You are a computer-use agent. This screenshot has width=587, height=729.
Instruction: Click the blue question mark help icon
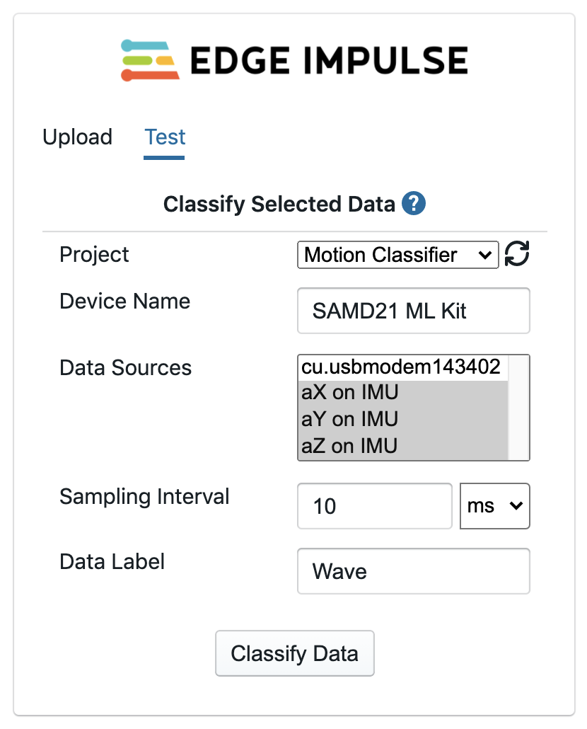414,204
